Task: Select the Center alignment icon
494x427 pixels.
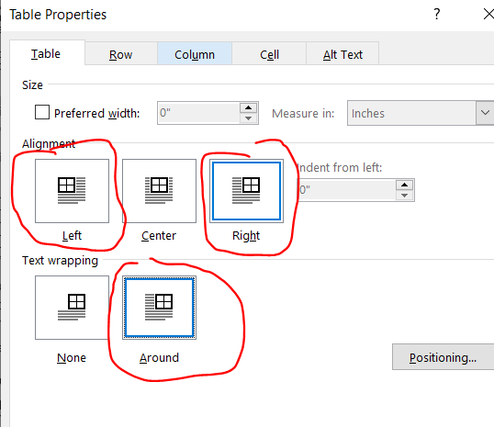Action: [159, 191]
